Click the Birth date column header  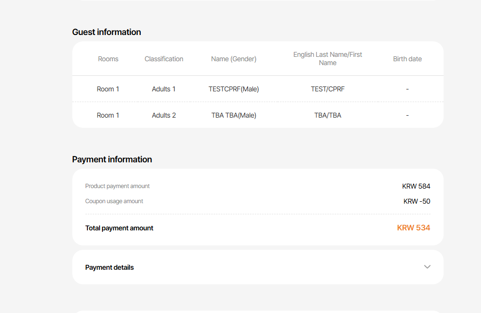[x=407, y=59]
